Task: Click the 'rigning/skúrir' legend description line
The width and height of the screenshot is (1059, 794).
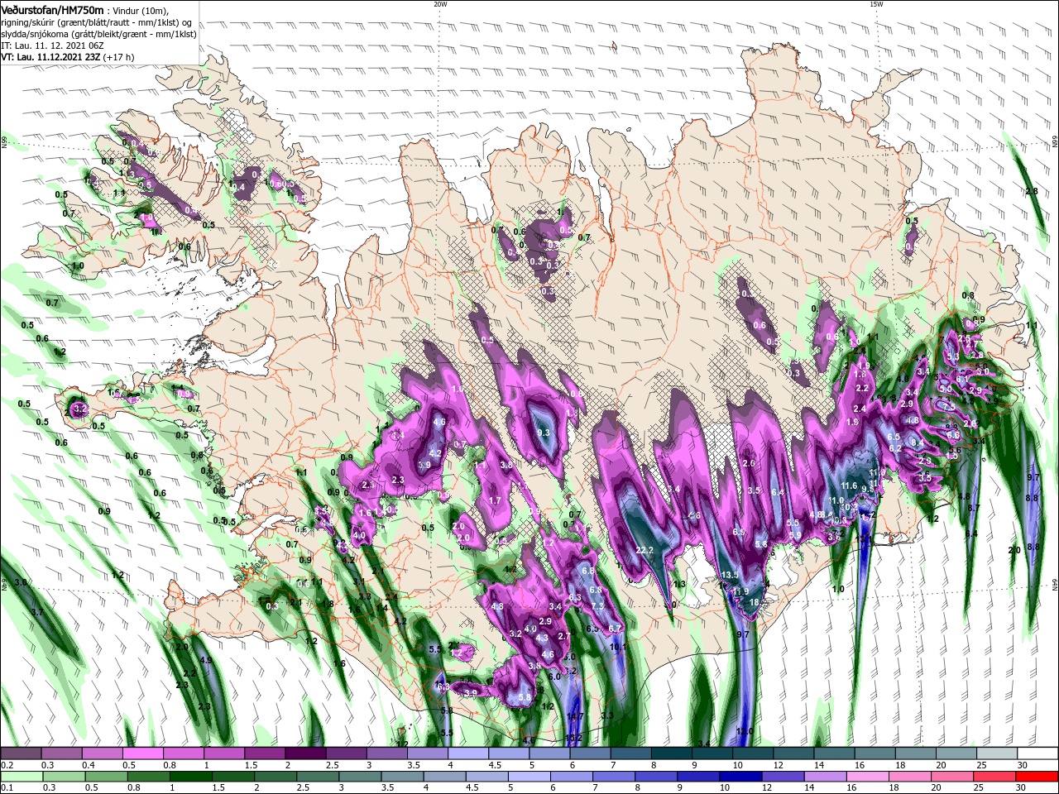Action: [x=97, y=22]
